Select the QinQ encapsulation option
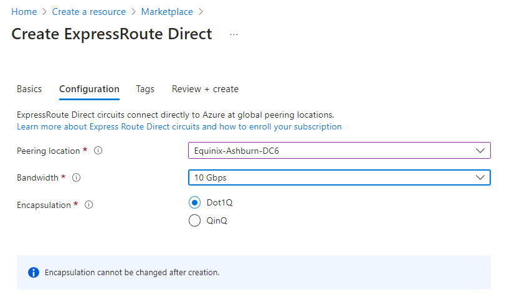This screenshot has width=527, height=297. click(x=195, y=220)
